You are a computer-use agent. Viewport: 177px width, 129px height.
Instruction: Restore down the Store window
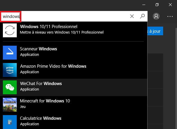tap(157, 5)
